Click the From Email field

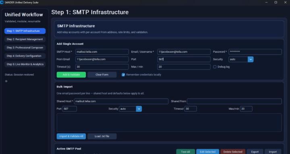pyautogui.click(x=102, y=59)
